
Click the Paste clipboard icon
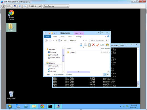coord(89,45)
